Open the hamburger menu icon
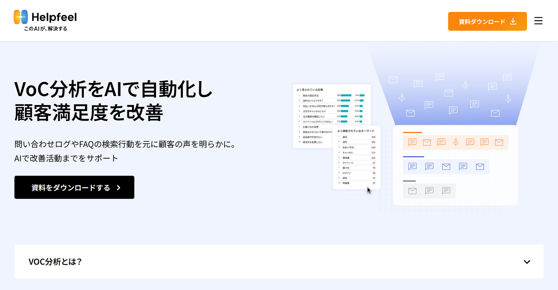 point(538,21)
